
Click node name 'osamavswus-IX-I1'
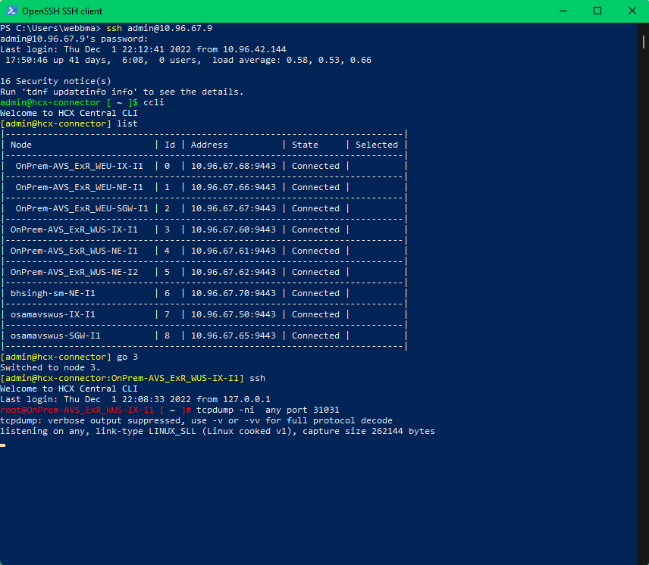53,314
